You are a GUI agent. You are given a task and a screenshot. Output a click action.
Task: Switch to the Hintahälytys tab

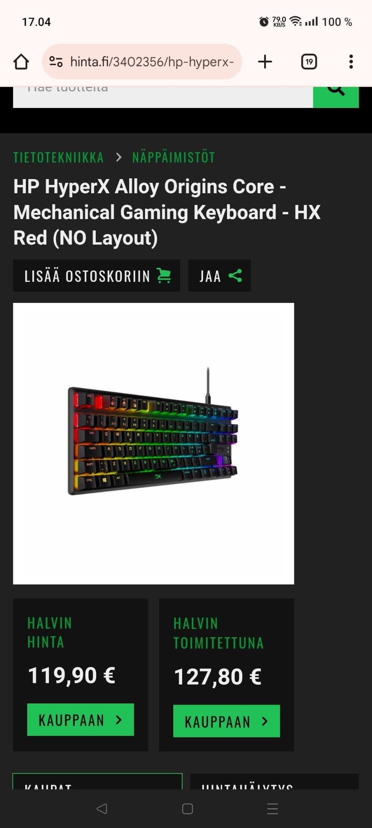coord(274,782)
